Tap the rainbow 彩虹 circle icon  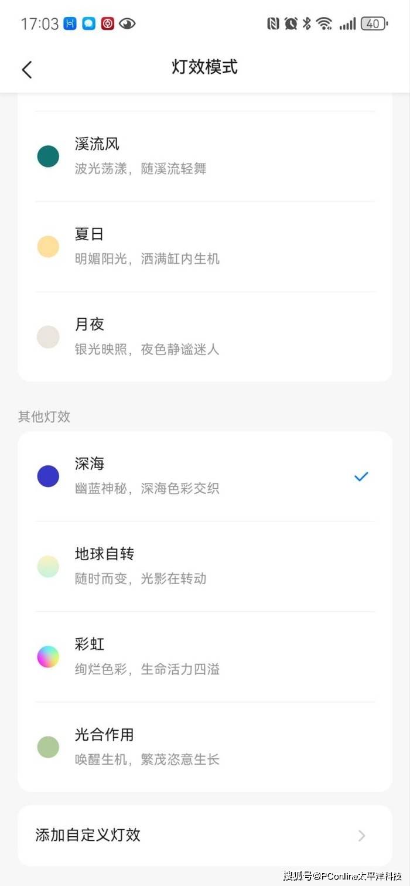(48, 657)
